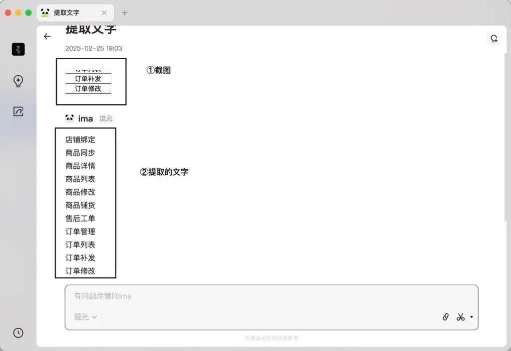
Task: Expand the screenshot options arrow beside scissors
Action: [471, 317]
